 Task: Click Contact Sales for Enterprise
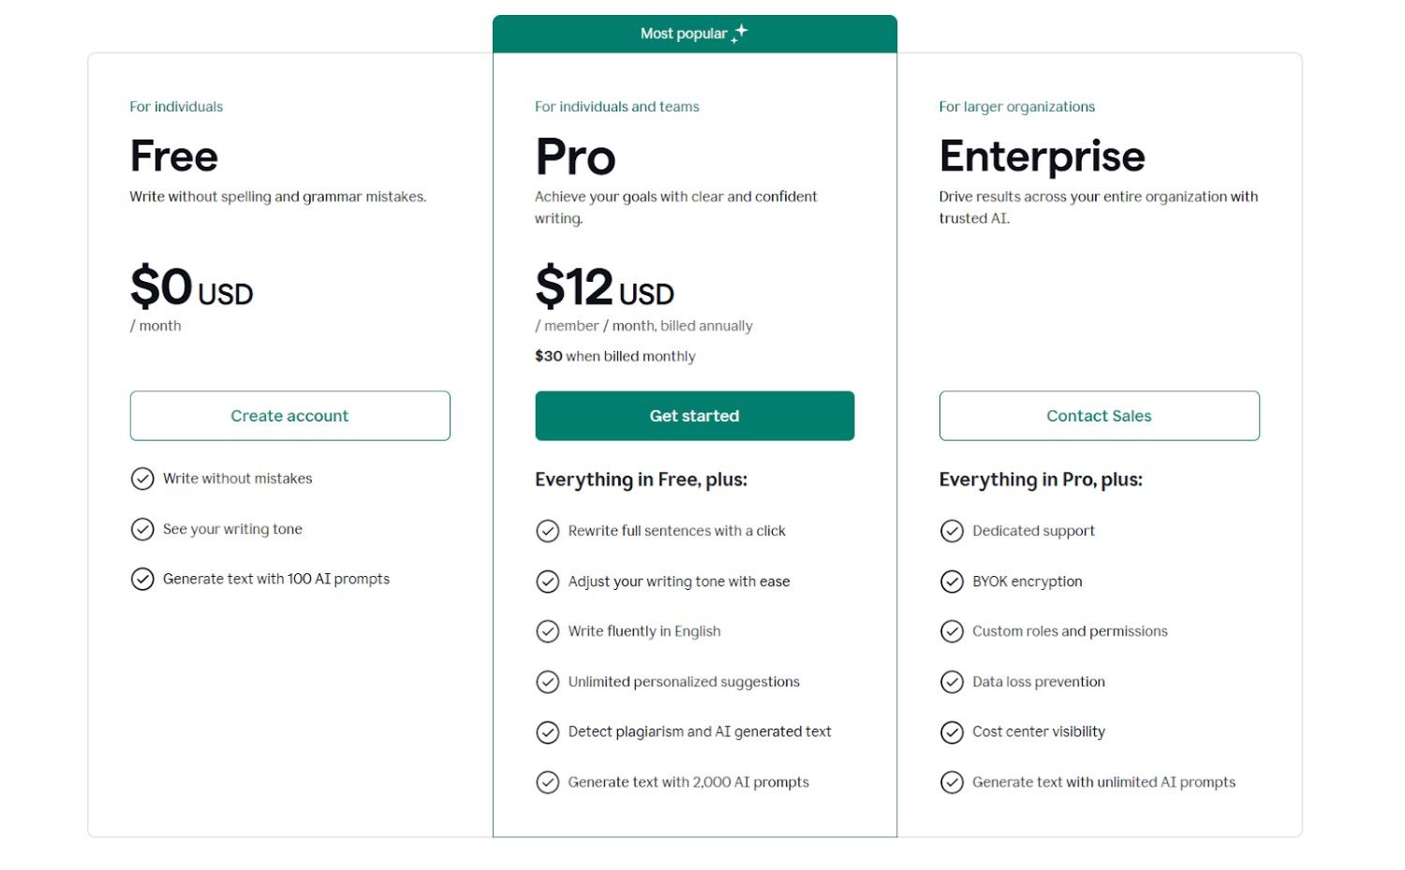pos(1099,415)
